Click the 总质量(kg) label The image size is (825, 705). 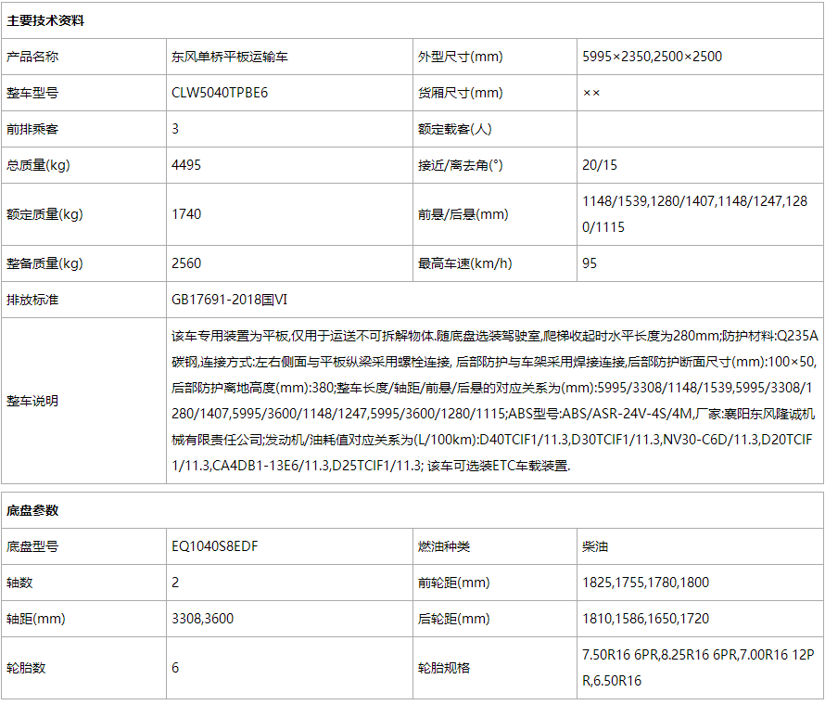pos(38,165)
